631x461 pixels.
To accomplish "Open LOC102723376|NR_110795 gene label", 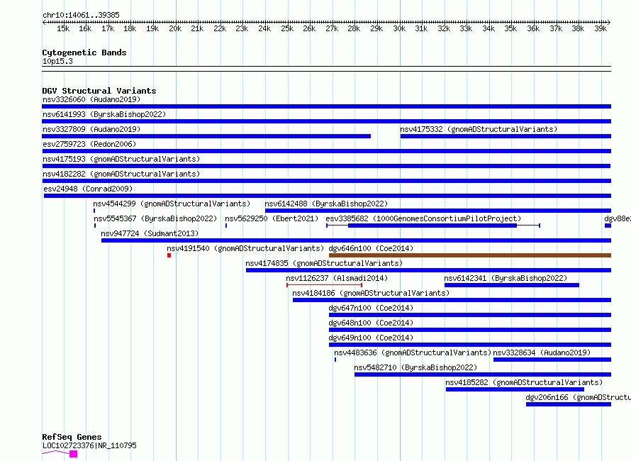I will (89, 445).
